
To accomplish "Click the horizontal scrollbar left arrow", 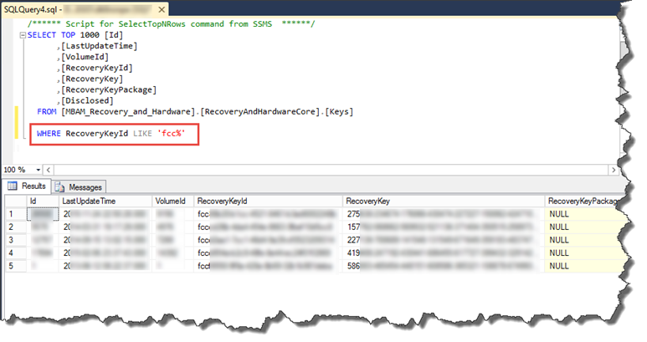I will tap(49, 170).
